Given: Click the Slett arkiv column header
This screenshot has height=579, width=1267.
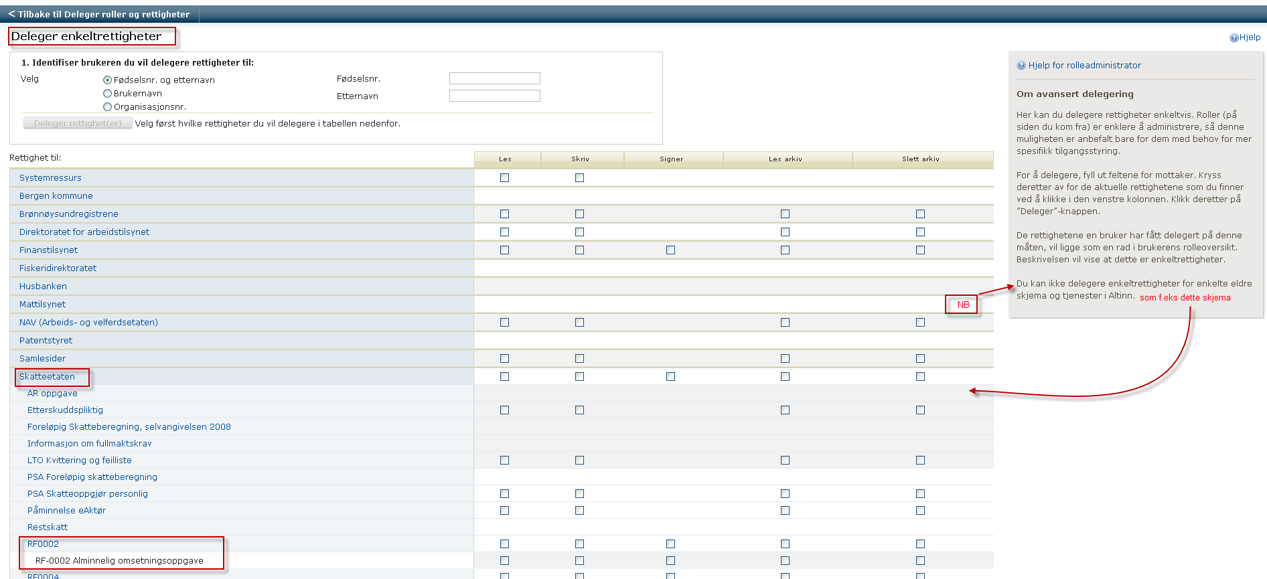Looking at the screenshot, I should coord(923,159).
